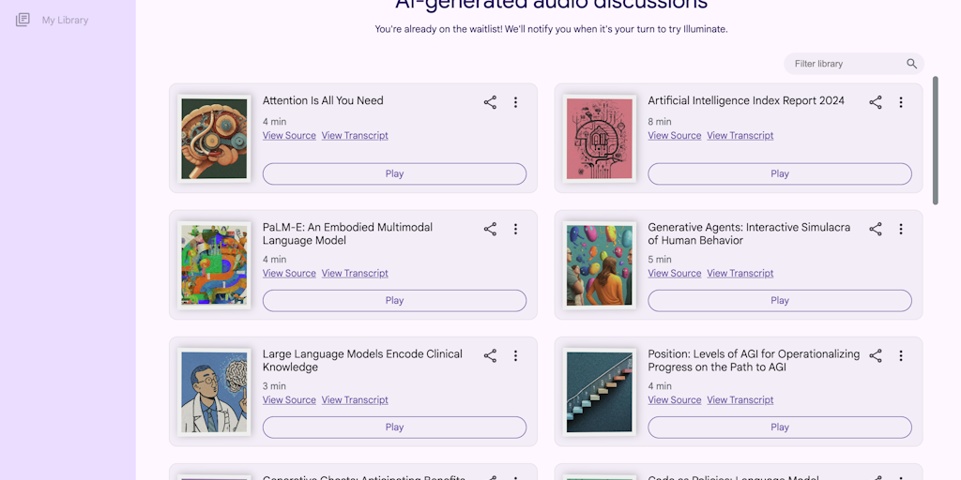Click the PaLM-E colorful cover thumbnail
Image resolution: width=961 pixels, height=480 pixels.
click(x=214, y=265)
